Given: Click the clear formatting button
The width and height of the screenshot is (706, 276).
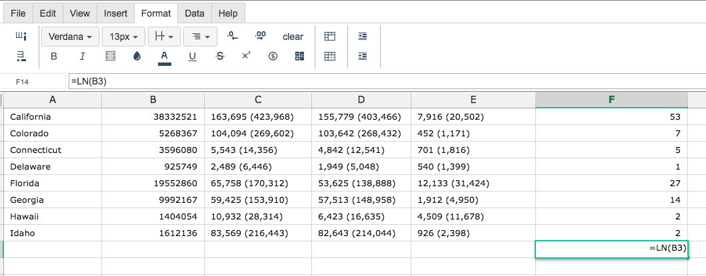Looking at the screenshot, I should click(x=293, y=37).
